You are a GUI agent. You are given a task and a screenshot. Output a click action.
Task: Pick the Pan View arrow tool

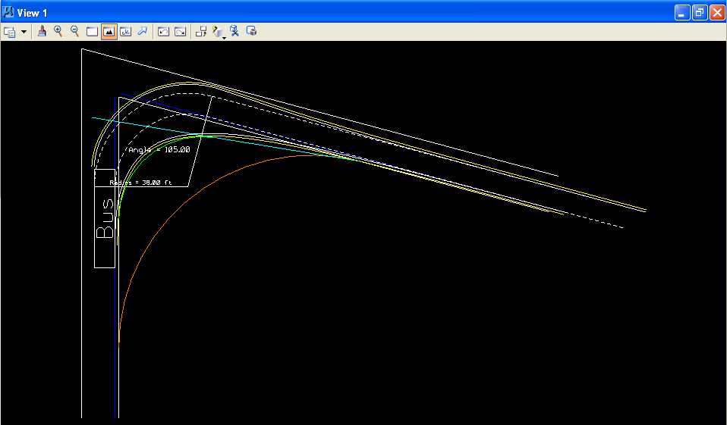click(142, 31)
